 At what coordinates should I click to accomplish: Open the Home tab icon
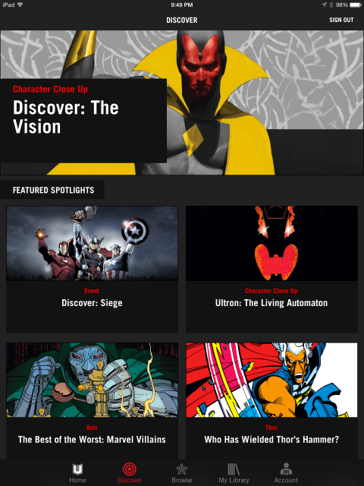pos(77,469)
